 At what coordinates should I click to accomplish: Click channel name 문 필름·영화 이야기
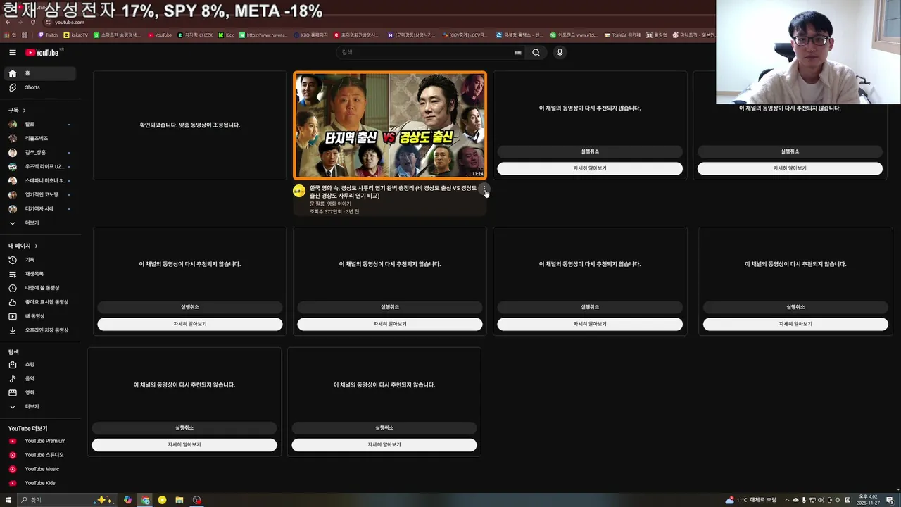[x=330, y=204]
